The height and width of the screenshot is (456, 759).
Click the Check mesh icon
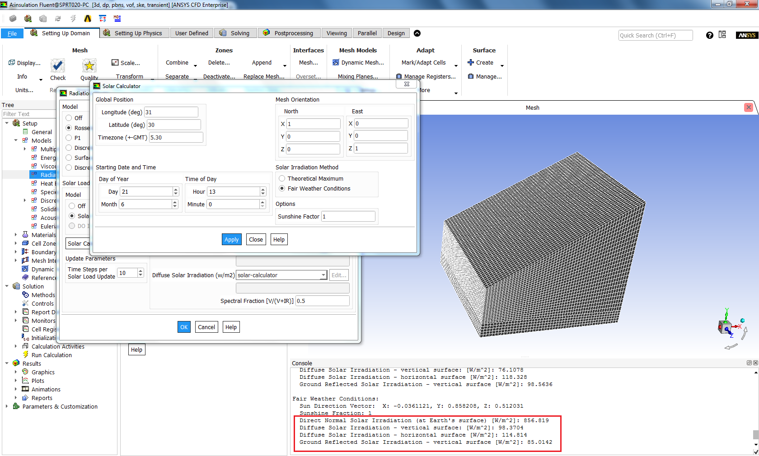tap(58, 66)
